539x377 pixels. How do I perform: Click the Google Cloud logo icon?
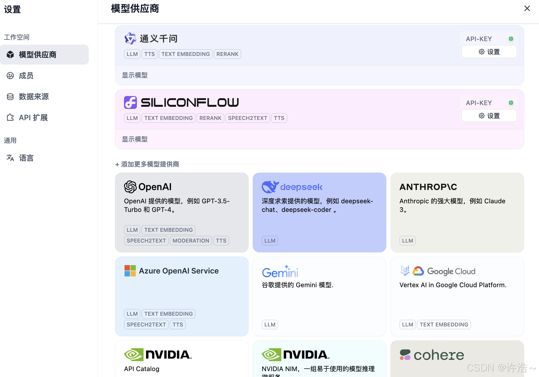[418, 271]
